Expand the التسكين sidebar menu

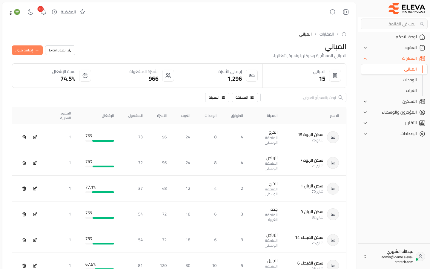[394, 102]
